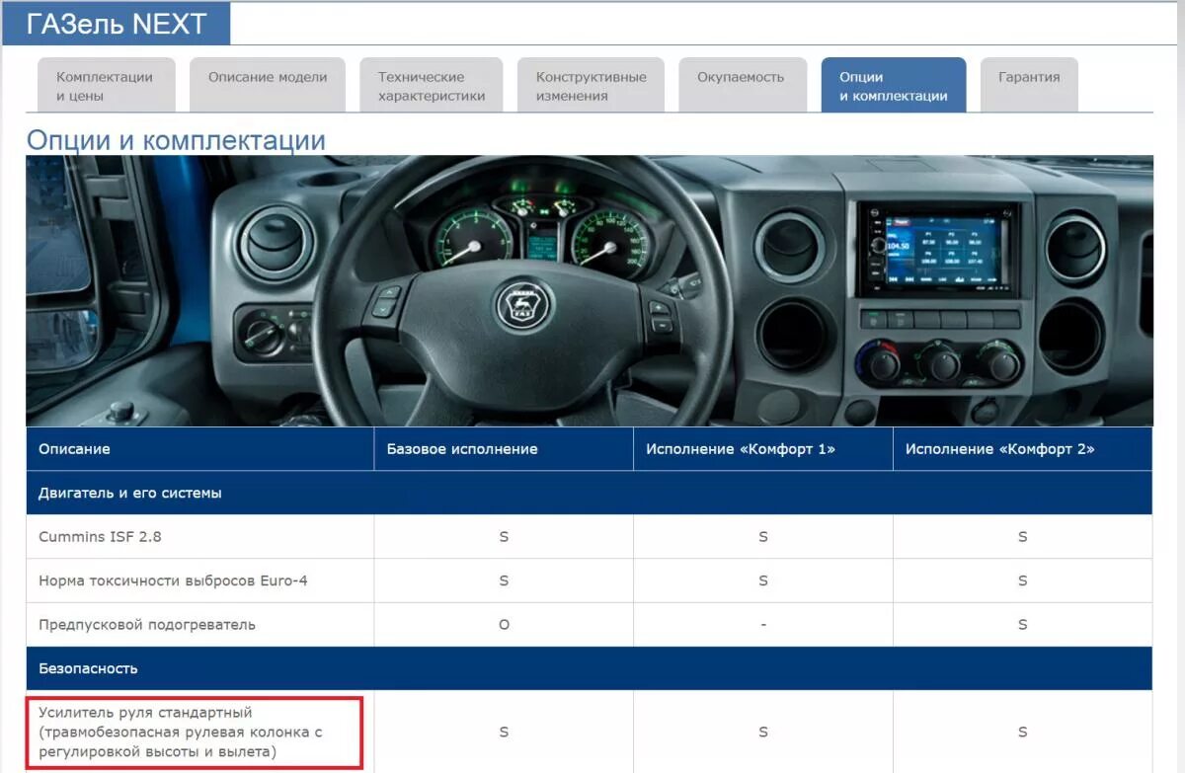Select Норма токсичности выбросов Euro-4 label
Screen dimensions: 1185x773
(173, 580)
